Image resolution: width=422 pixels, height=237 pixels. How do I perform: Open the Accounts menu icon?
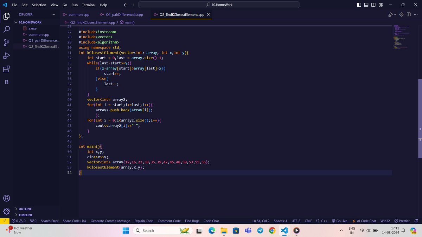click(6, 198)
